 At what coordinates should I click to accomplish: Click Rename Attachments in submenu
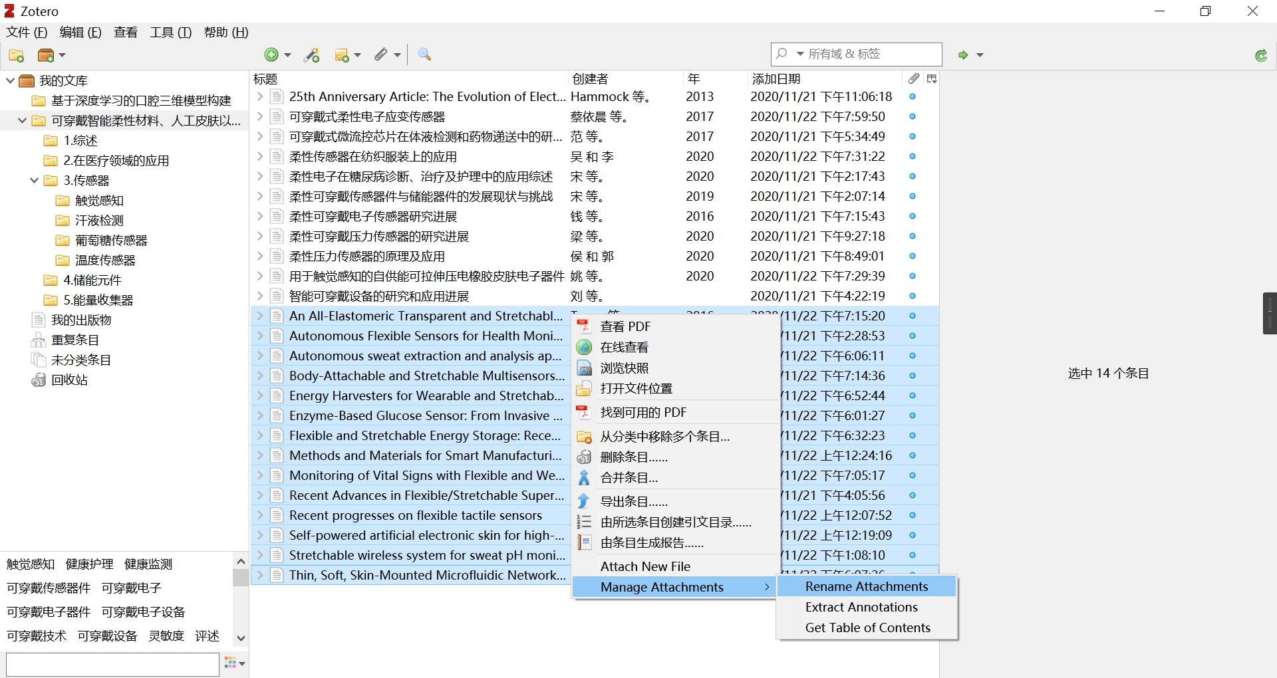[x=867, y=586]
